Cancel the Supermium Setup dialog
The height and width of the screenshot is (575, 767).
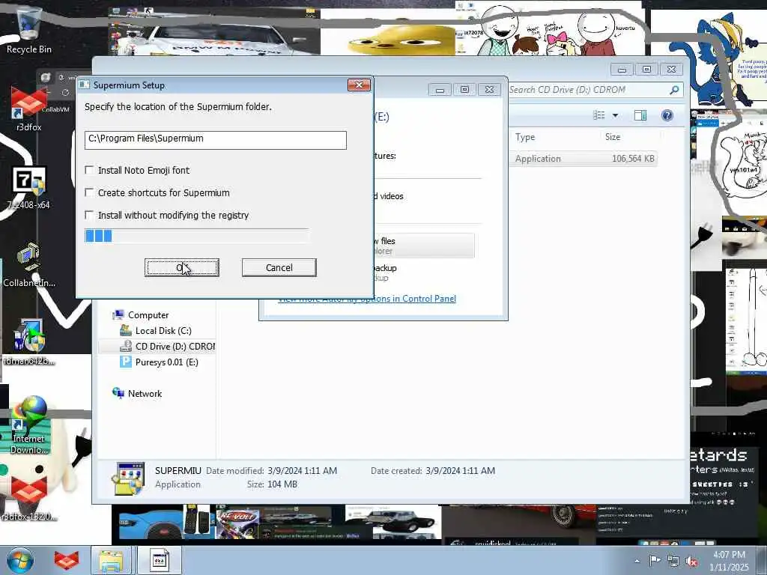coord(279,267)
